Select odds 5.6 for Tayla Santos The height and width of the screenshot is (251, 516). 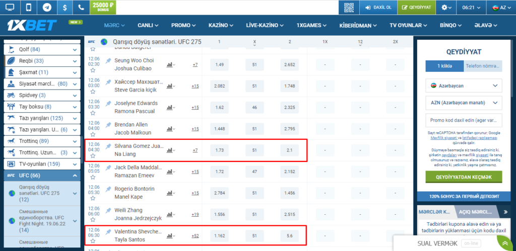pyautogui.click(x=290, y=235)
